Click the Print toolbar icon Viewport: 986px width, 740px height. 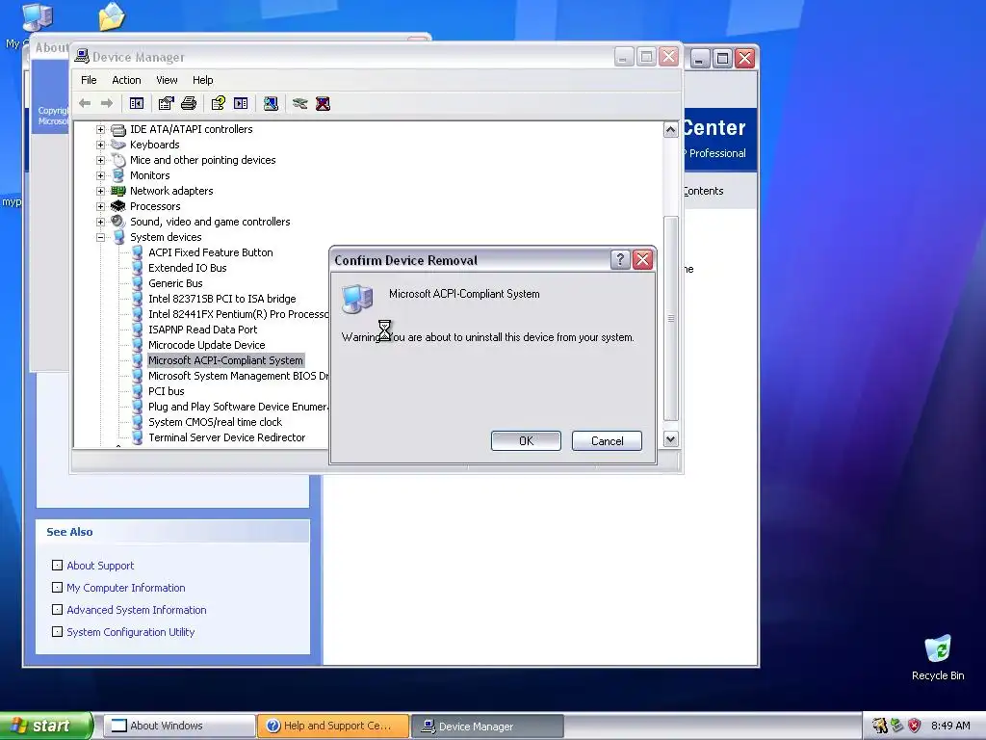(x=189, y=104)
